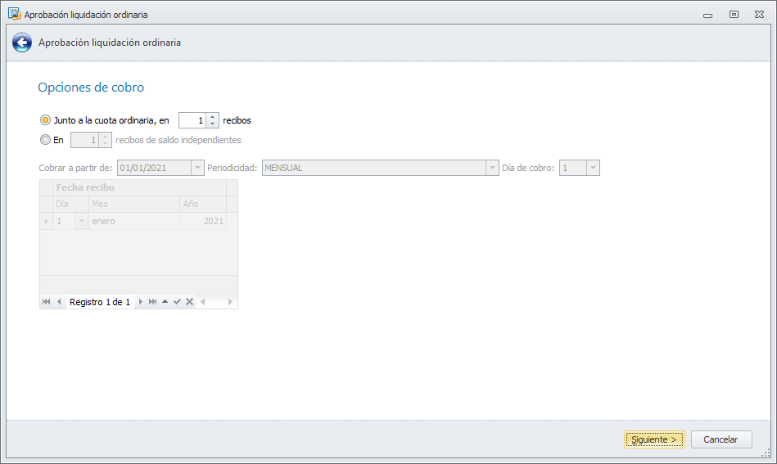777x464 pixels.
Task: Click the blue back arrow icon
Action: pyautogui.click(x=22, y=43)
